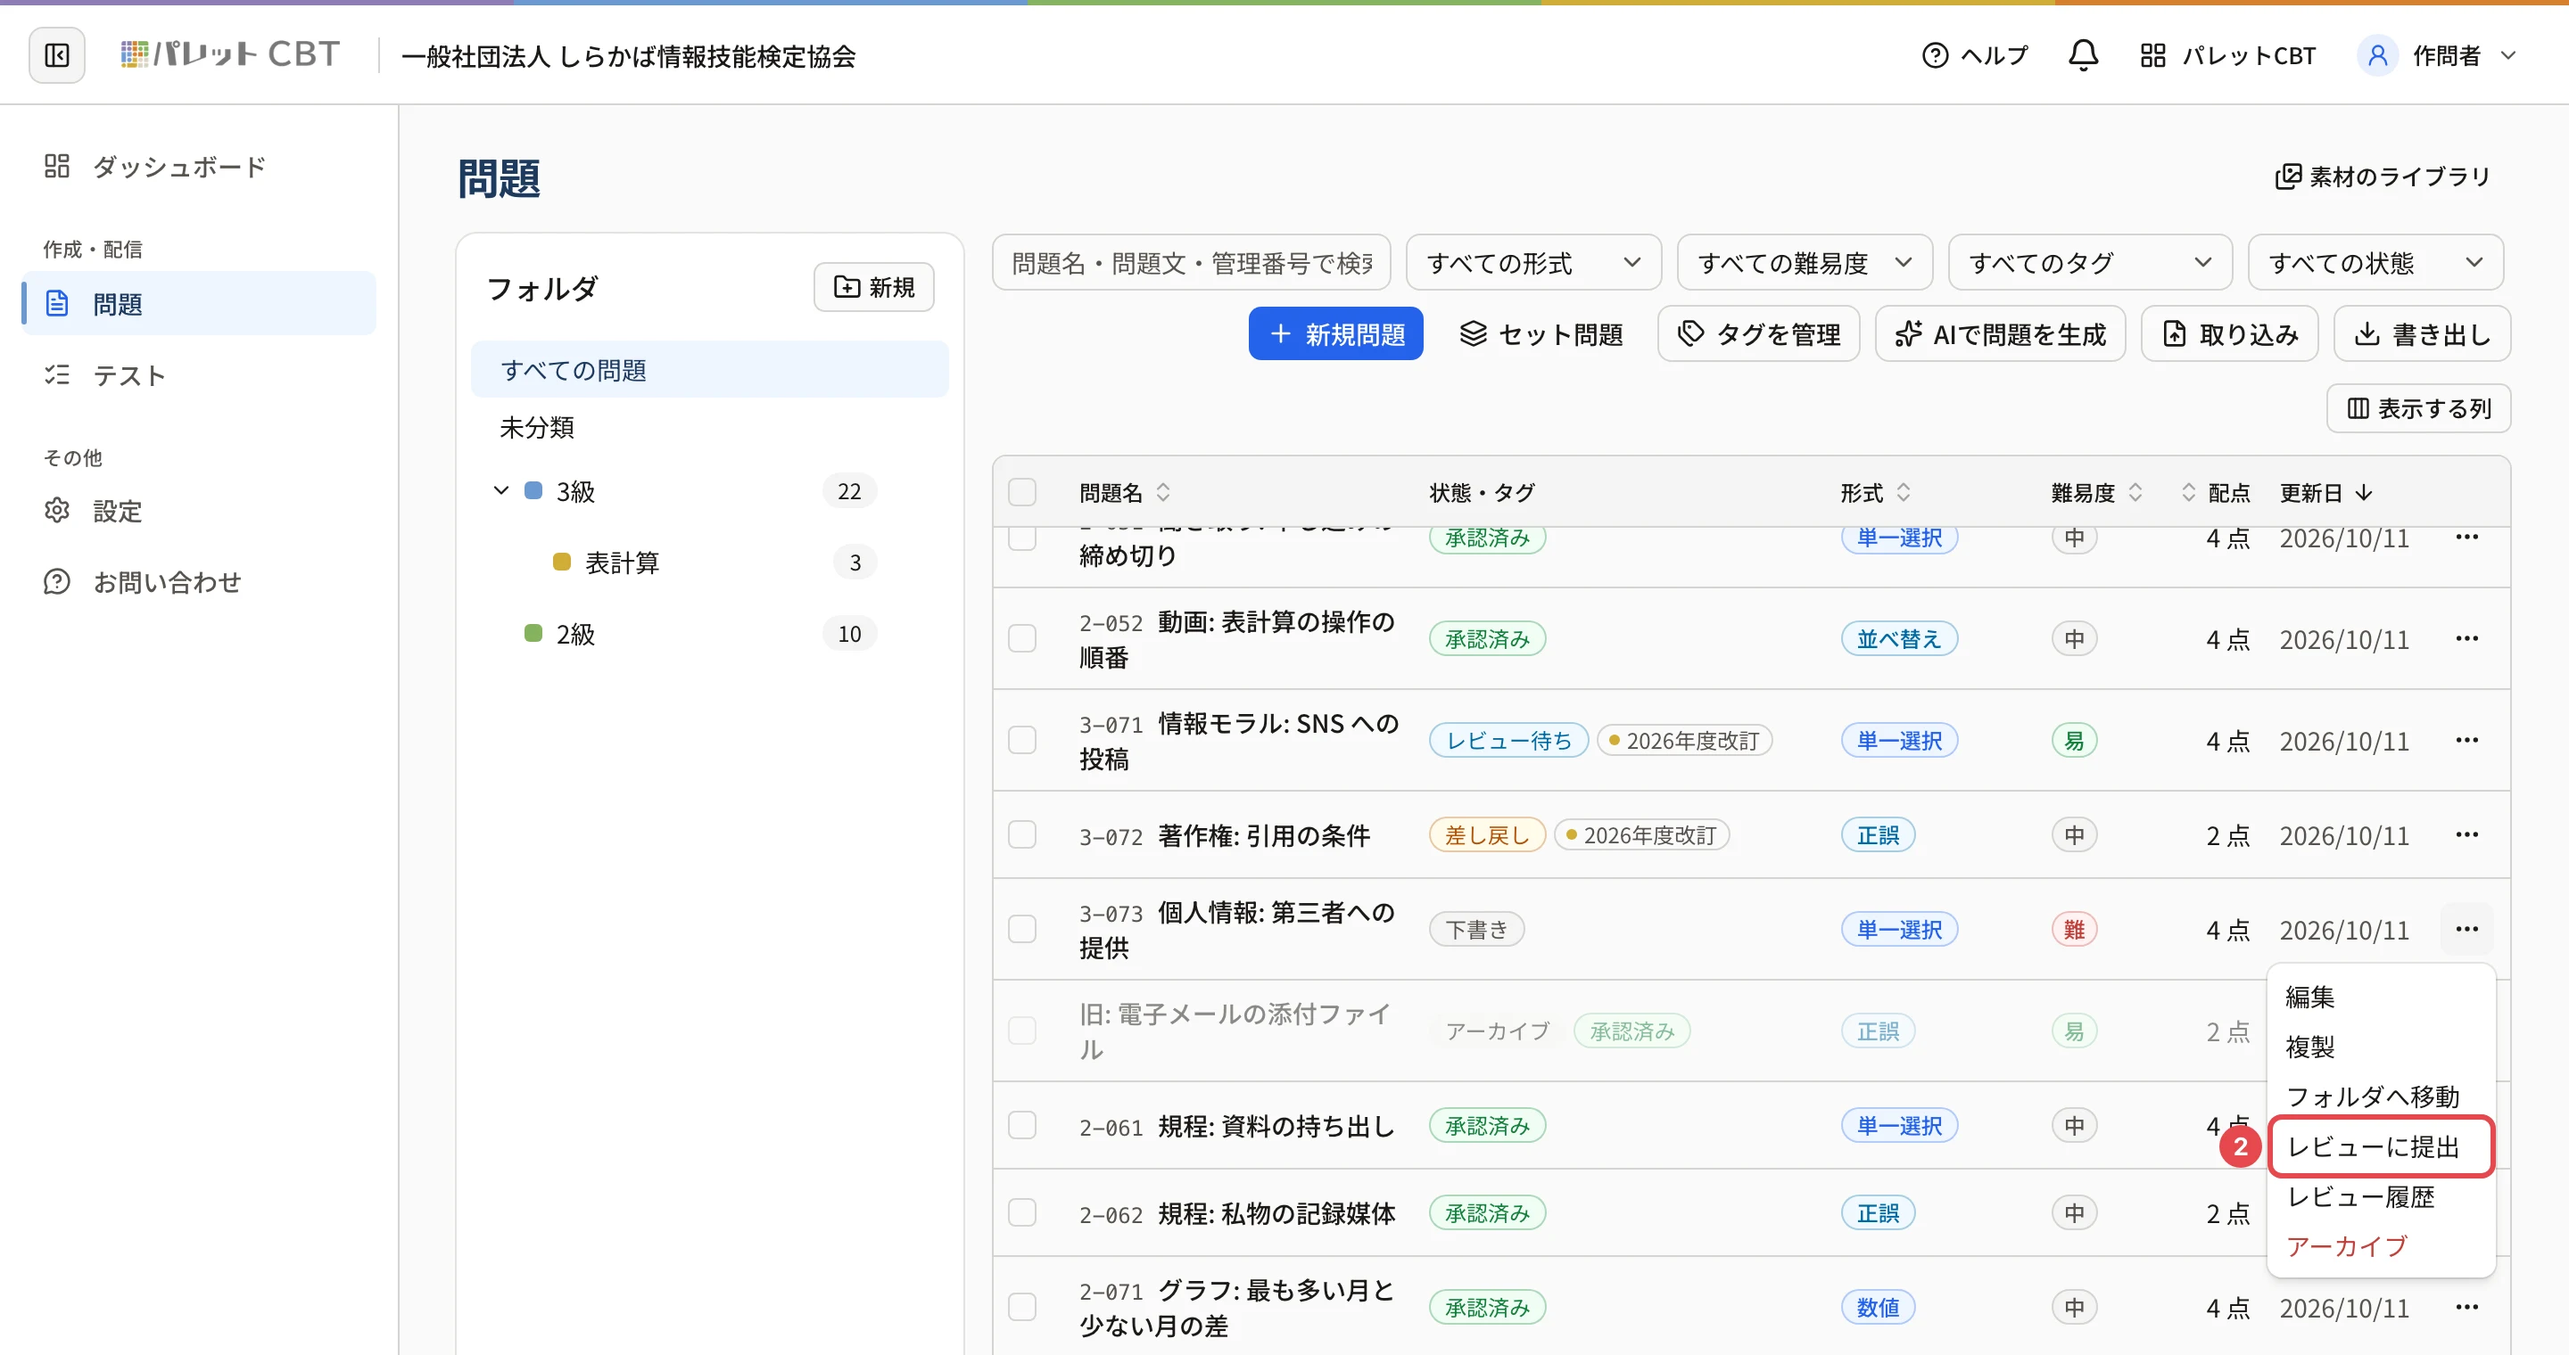Open more actions for row 2-052
The width and height of the screenshot is (2569, 1355).
point(2466,638)
